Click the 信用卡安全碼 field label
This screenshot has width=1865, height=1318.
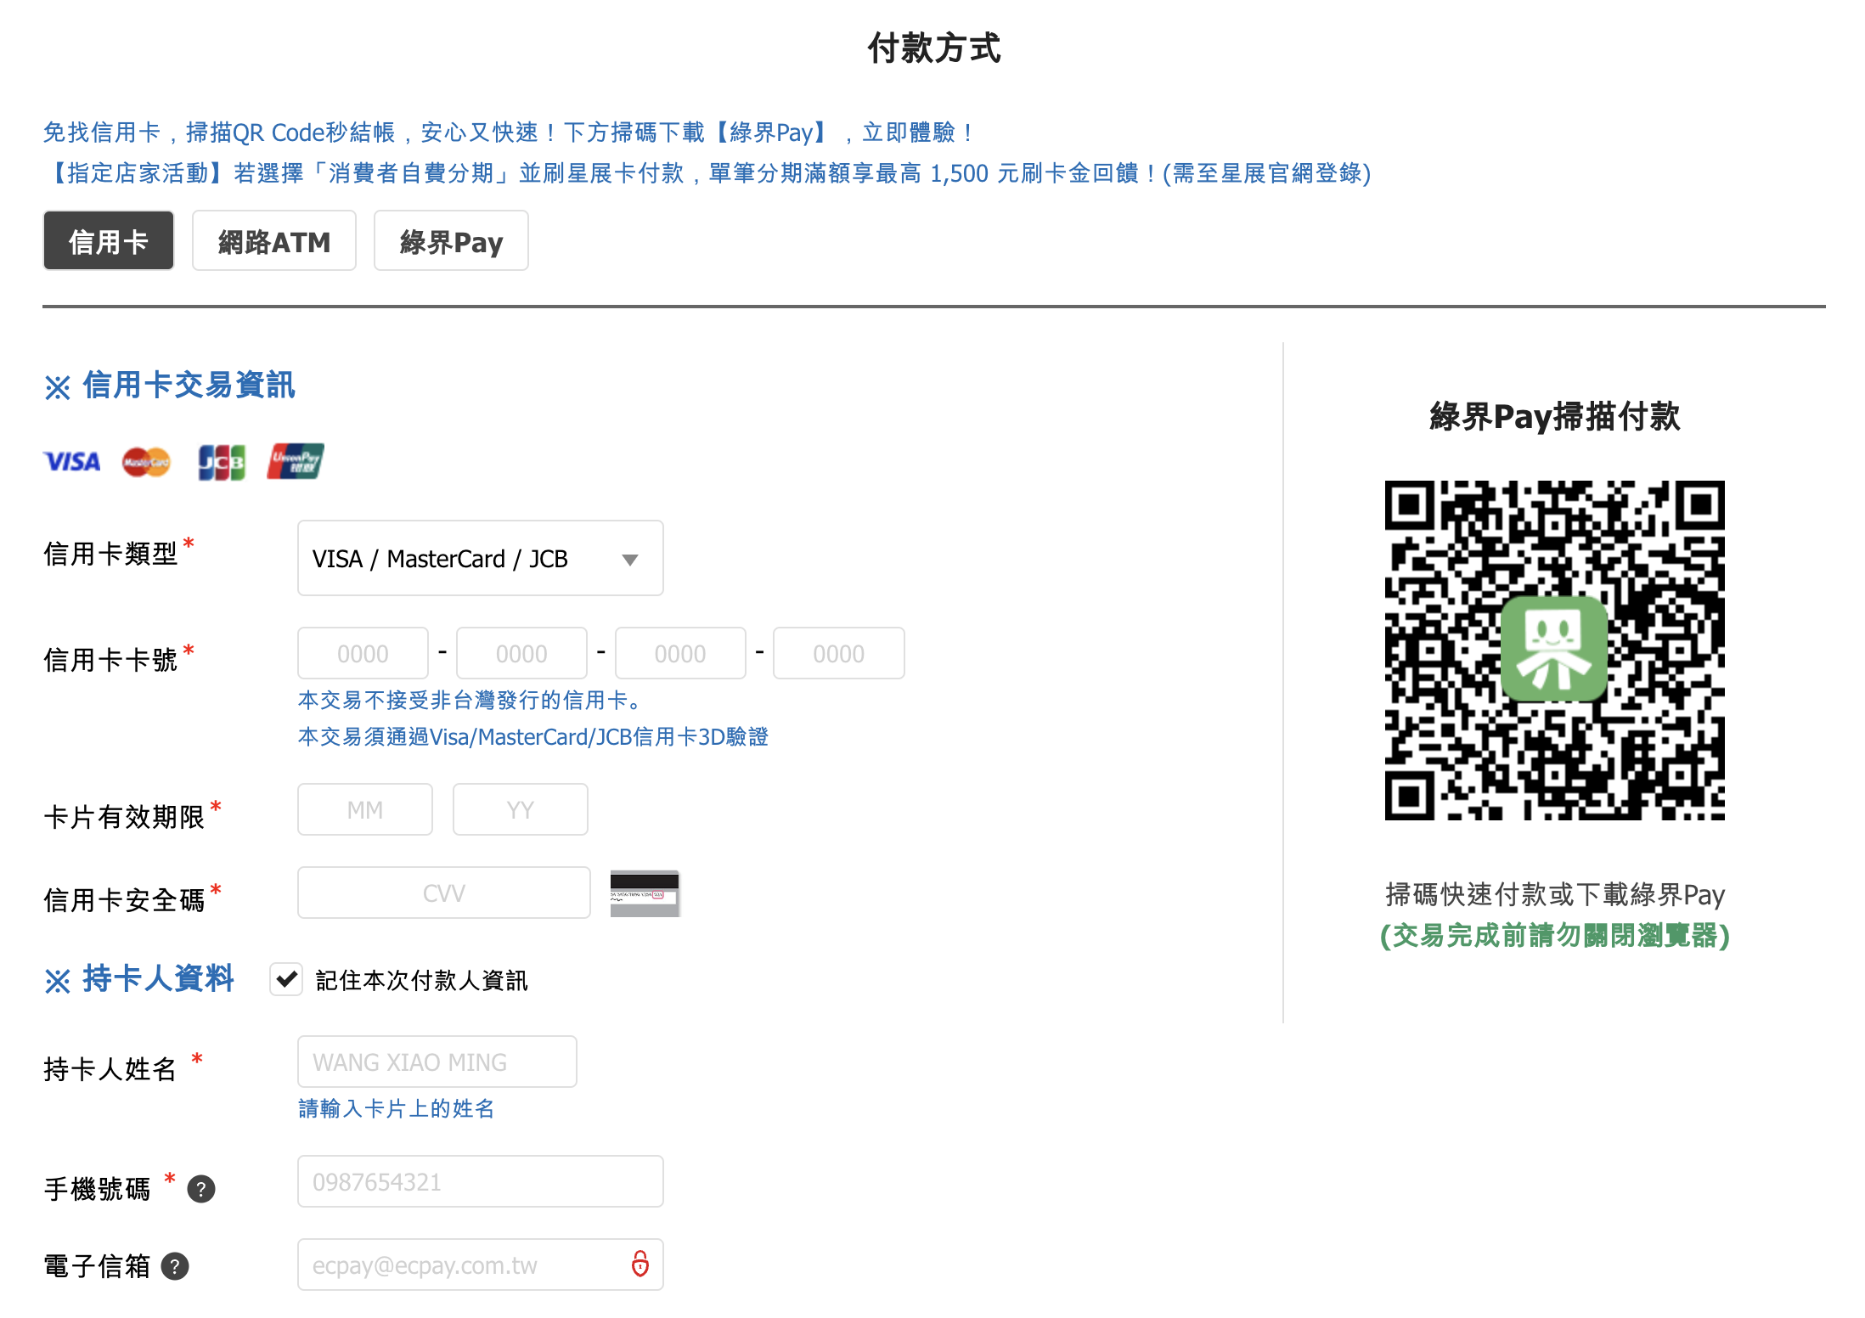coord(124,900)
